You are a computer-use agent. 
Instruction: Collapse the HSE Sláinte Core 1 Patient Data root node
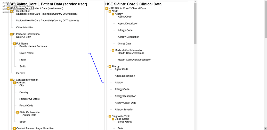(x=8, y=8)
